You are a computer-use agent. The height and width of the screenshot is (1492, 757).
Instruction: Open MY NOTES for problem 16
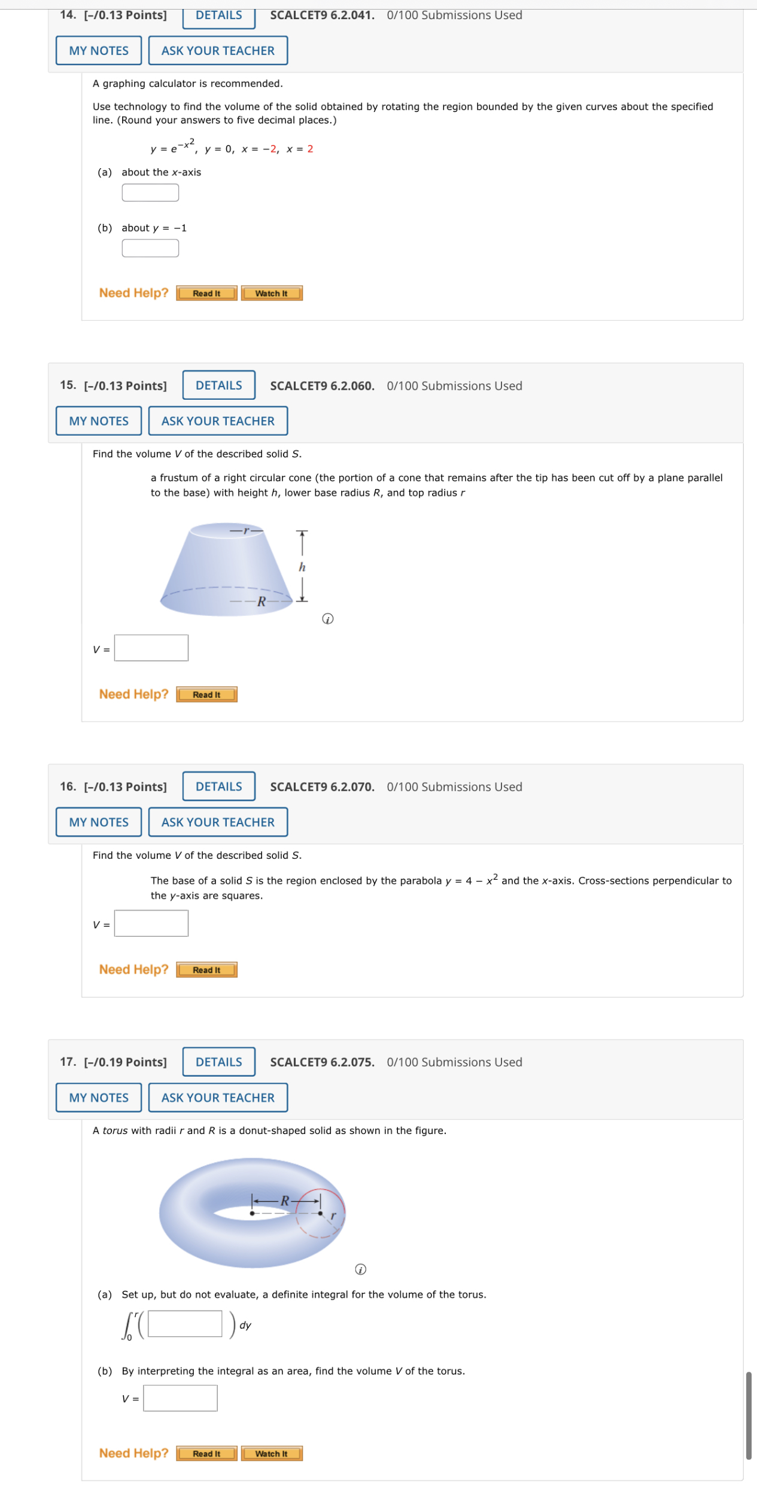pyautogui.click(x=98, y=822)
